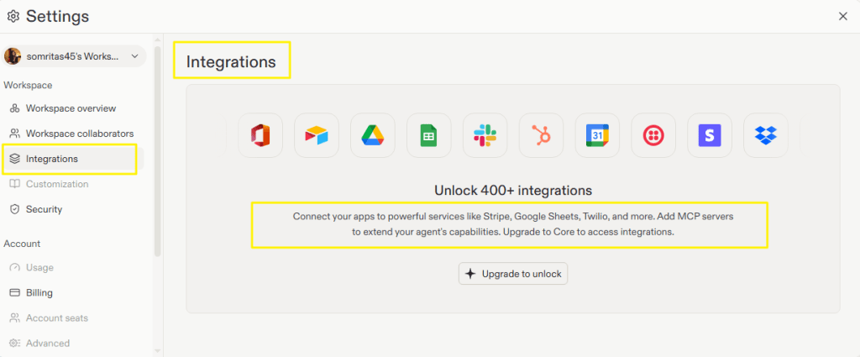Click the Account section label
Image resolution: width=860 pixels, height=357 pixels.
22,244
